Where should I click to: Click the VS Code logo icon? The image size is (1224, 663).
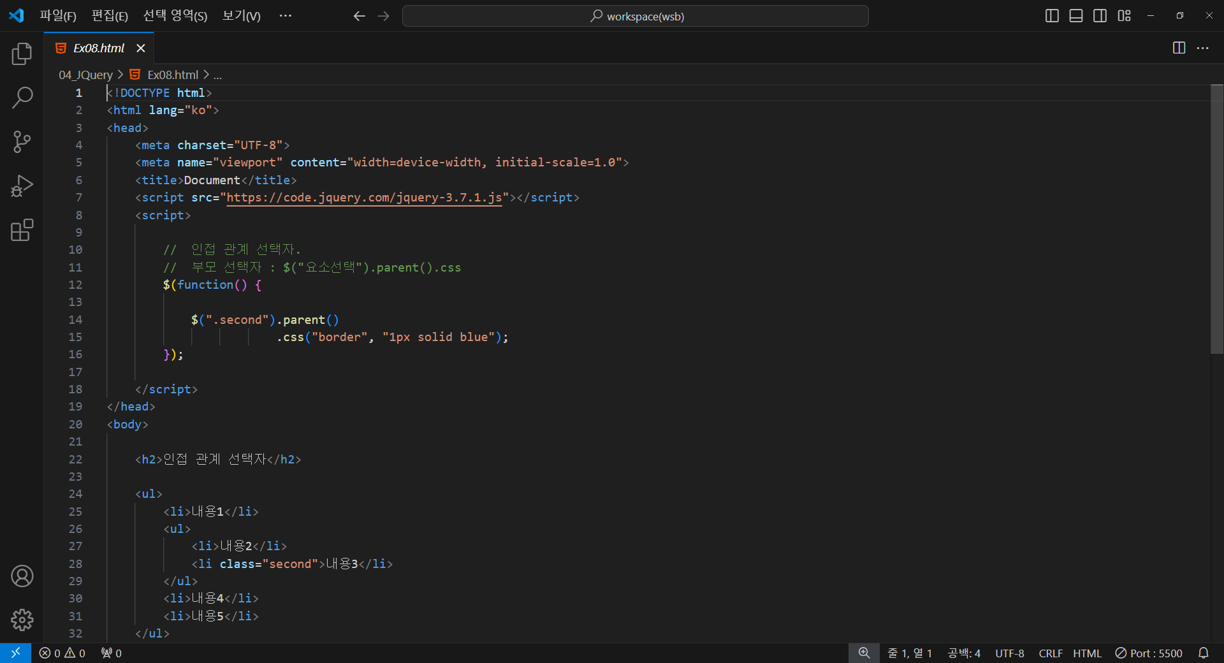click(x=16, y=15)
